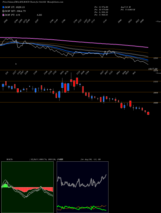161x213 pixels.
Task: Click the 'Avg V: 0 M' volume text
Action: (x=125, y=7)
